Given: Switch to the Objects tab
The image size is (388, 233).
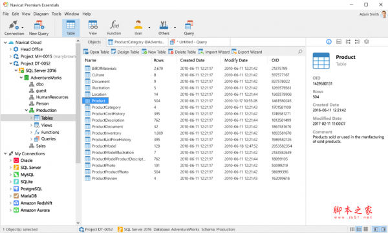Looking at the screenshot, I should click(94, 42).
